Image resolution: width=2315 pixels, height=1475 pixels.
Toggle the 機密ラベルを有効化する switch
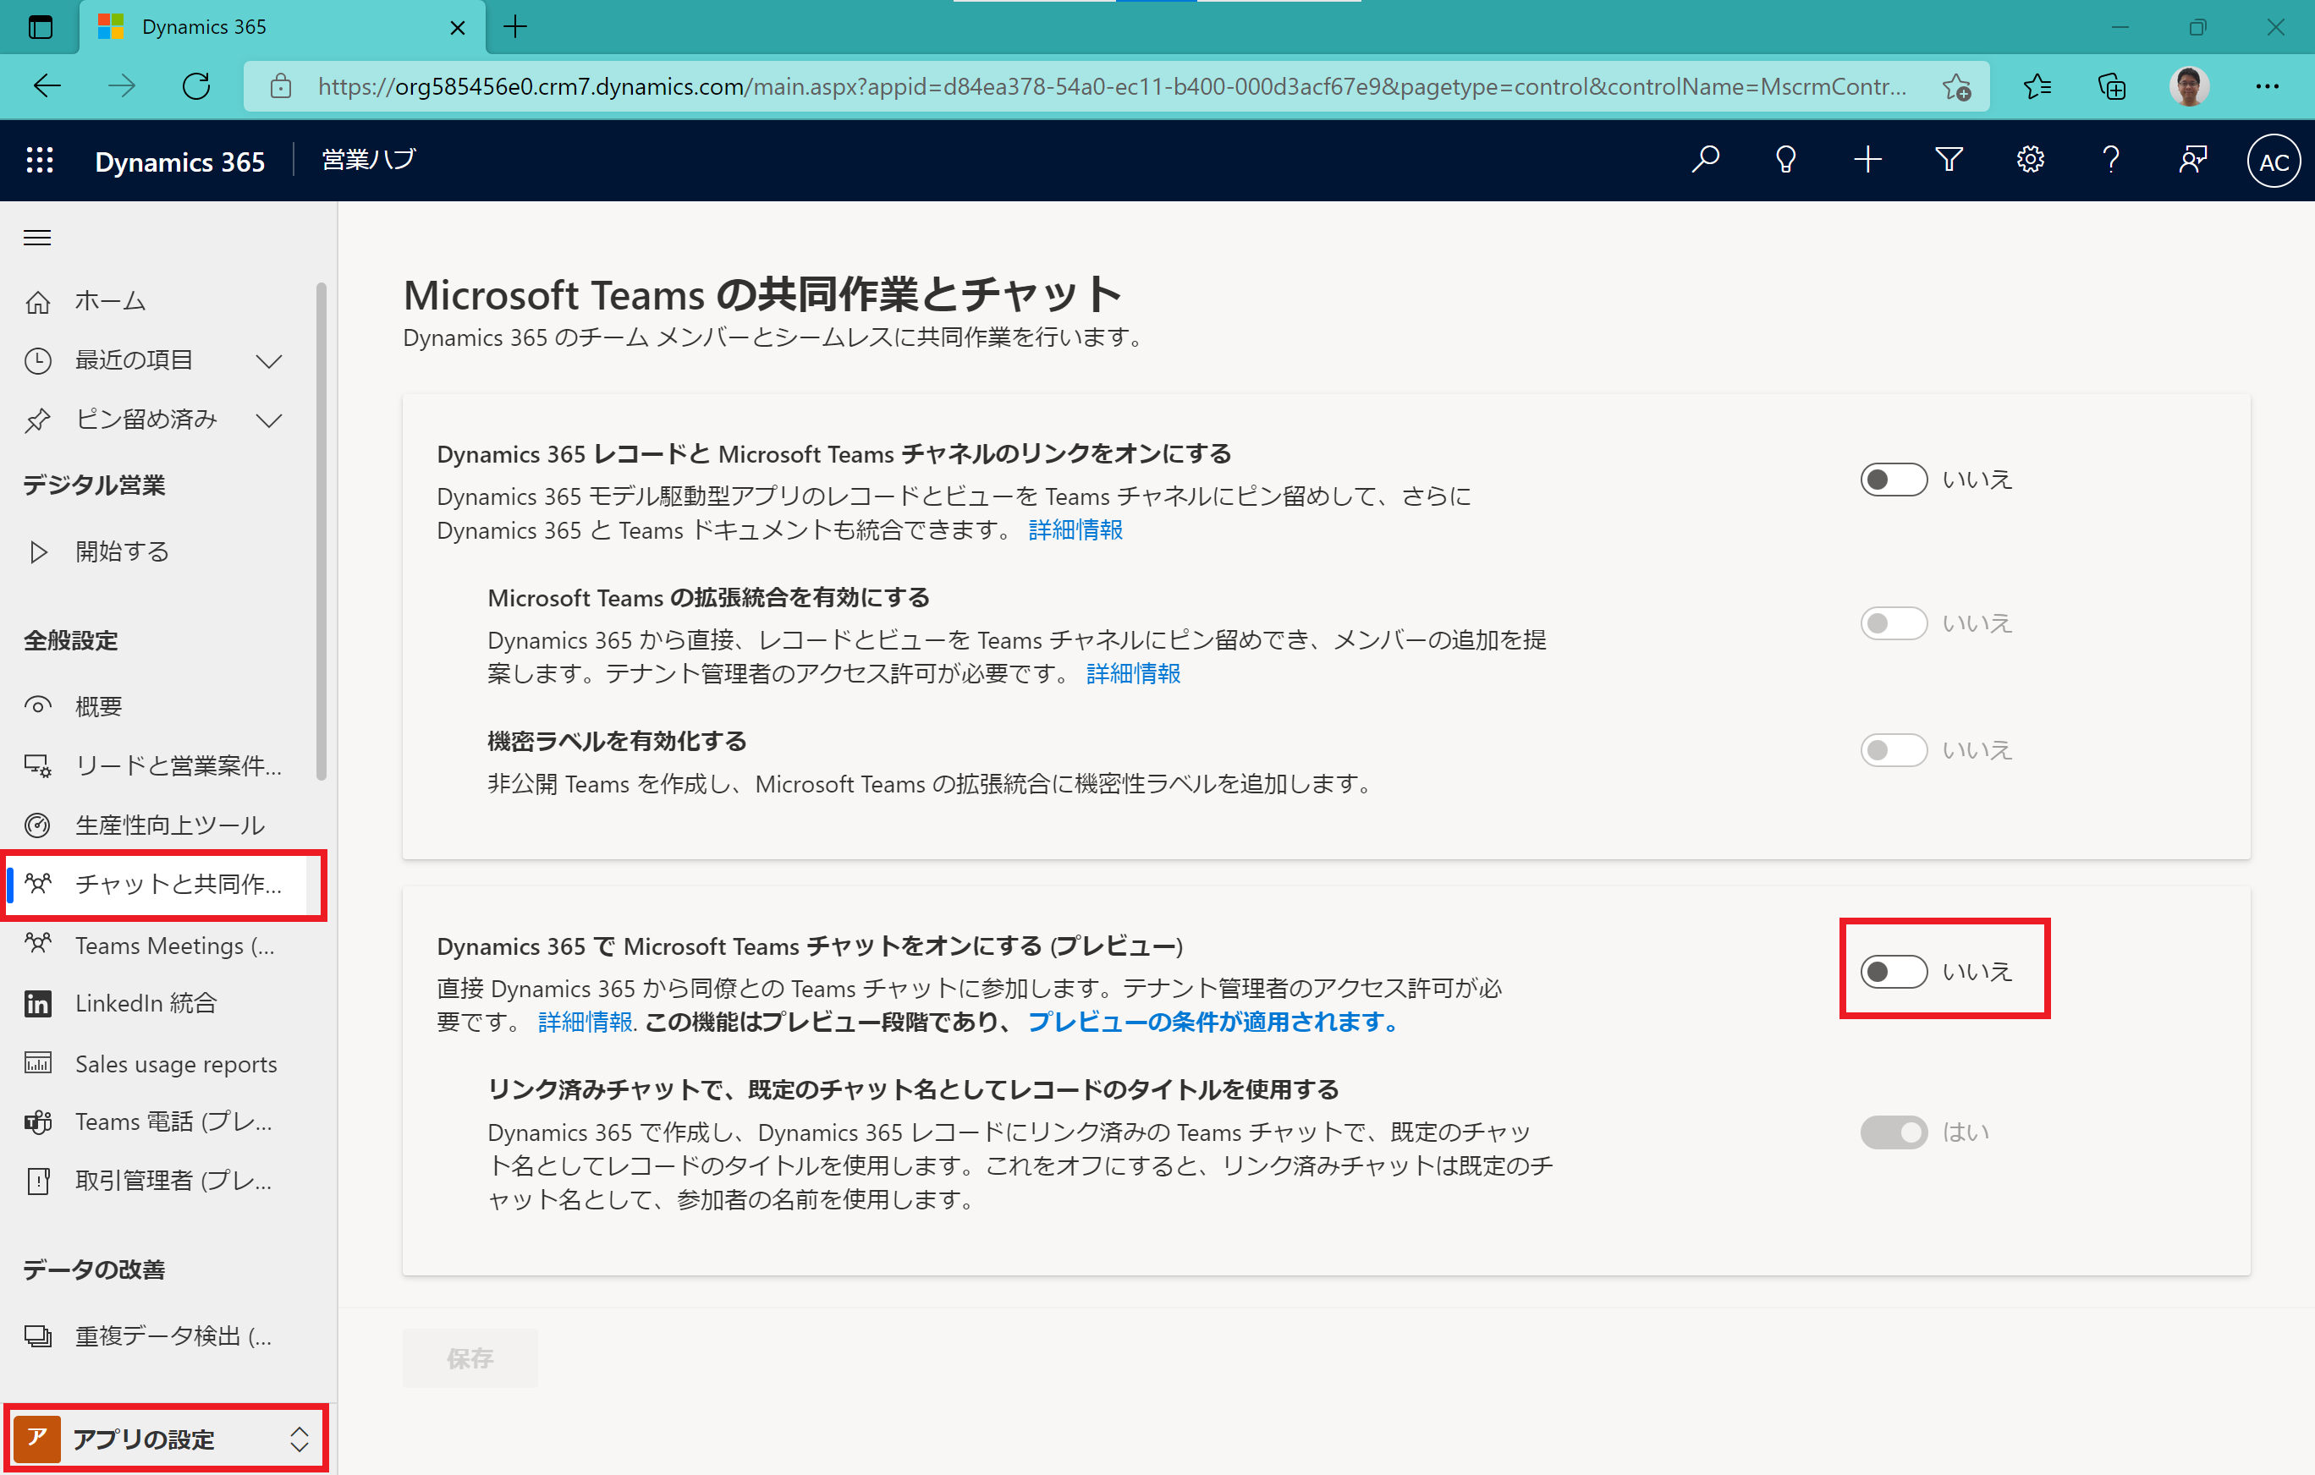1893,749
